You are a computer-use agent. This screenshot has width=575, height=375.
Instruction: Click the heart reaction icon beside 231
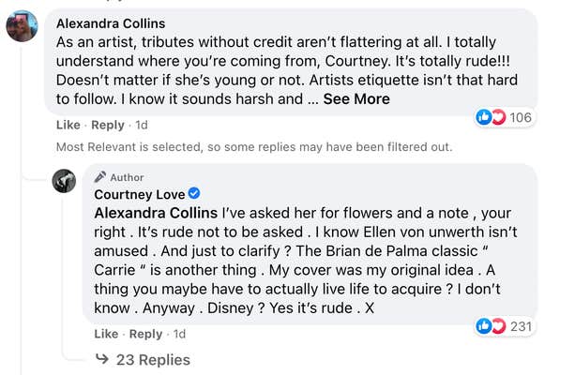point(497,326)
